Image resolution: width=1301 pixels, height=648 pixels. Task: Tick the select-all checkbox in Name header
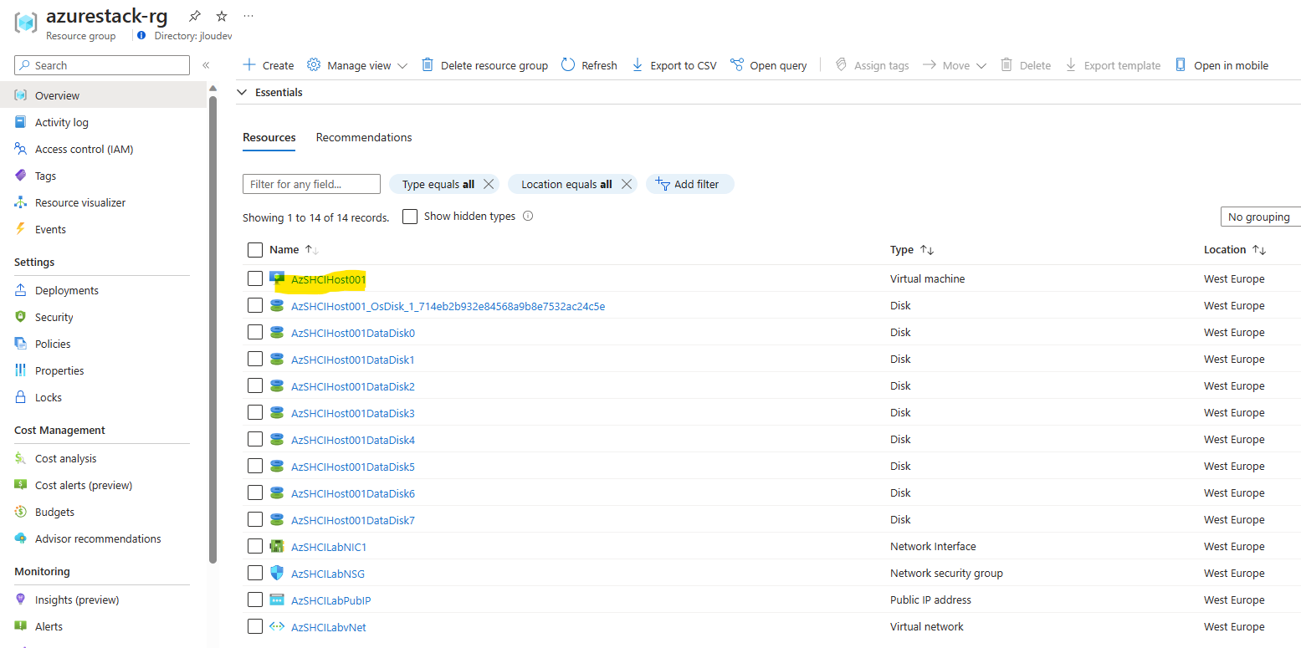[255, 249]
